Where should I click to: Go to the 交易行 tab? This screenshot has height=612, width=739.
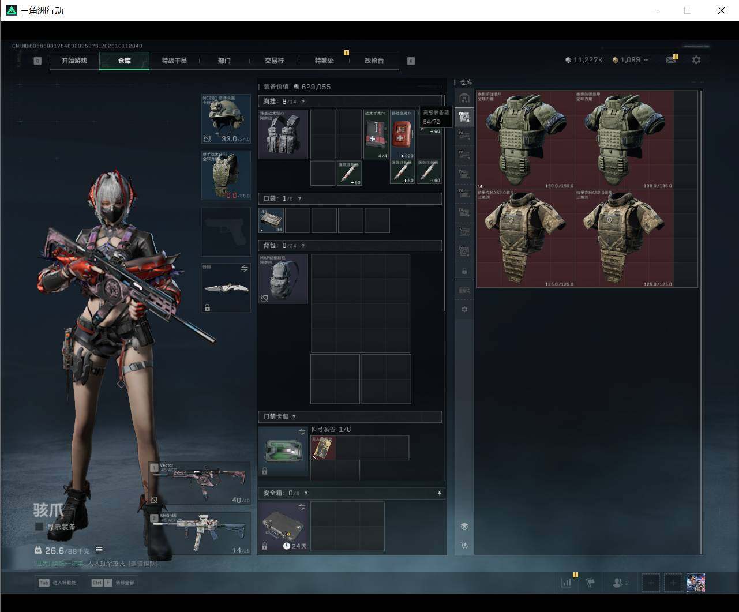(274, 61)
